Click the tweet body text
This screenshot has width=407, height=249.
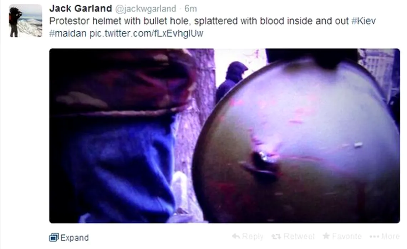[x=213, y=27]
